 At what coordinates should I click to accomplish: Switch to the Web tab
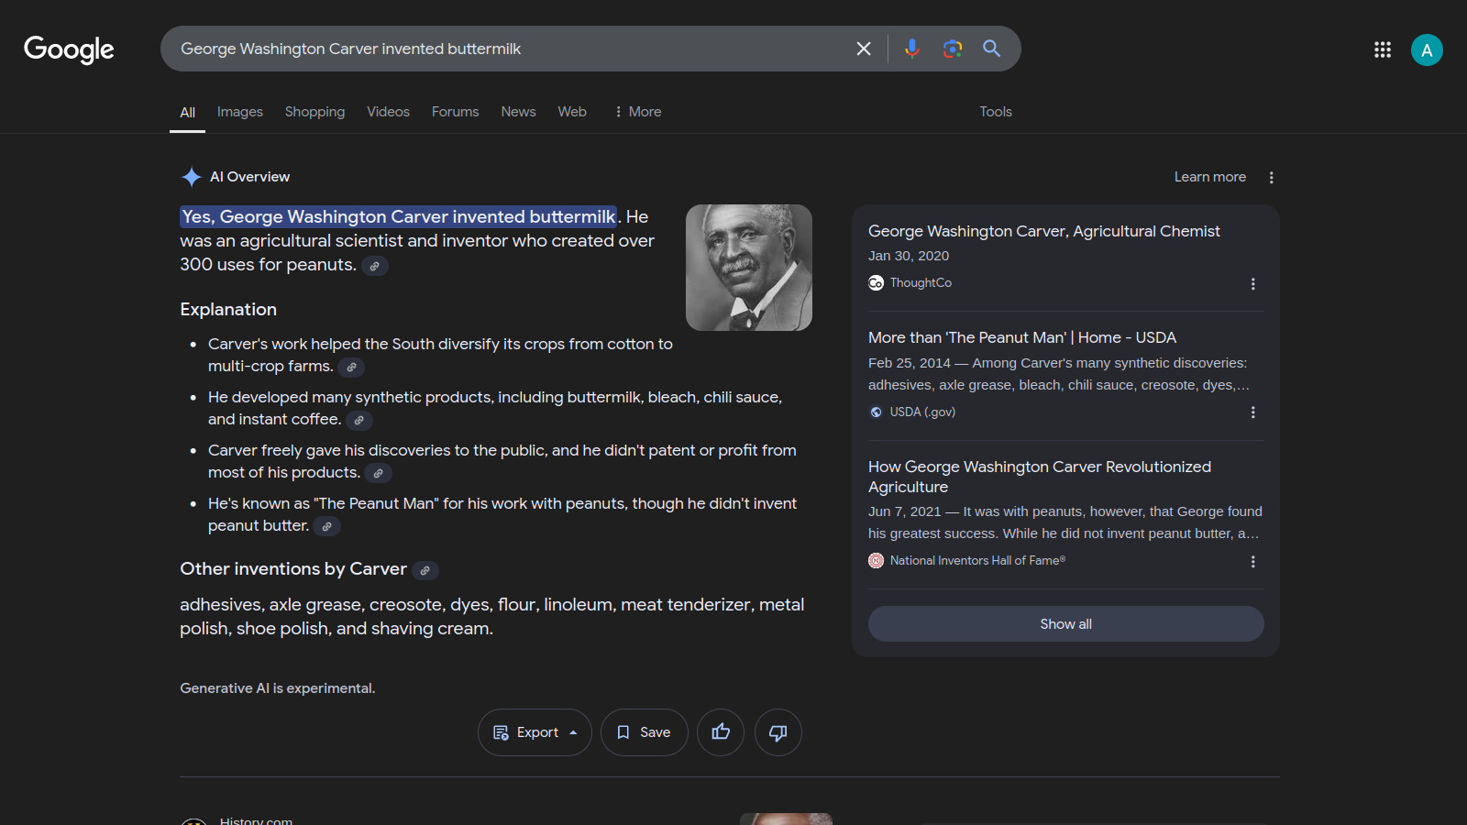point(572,112)
